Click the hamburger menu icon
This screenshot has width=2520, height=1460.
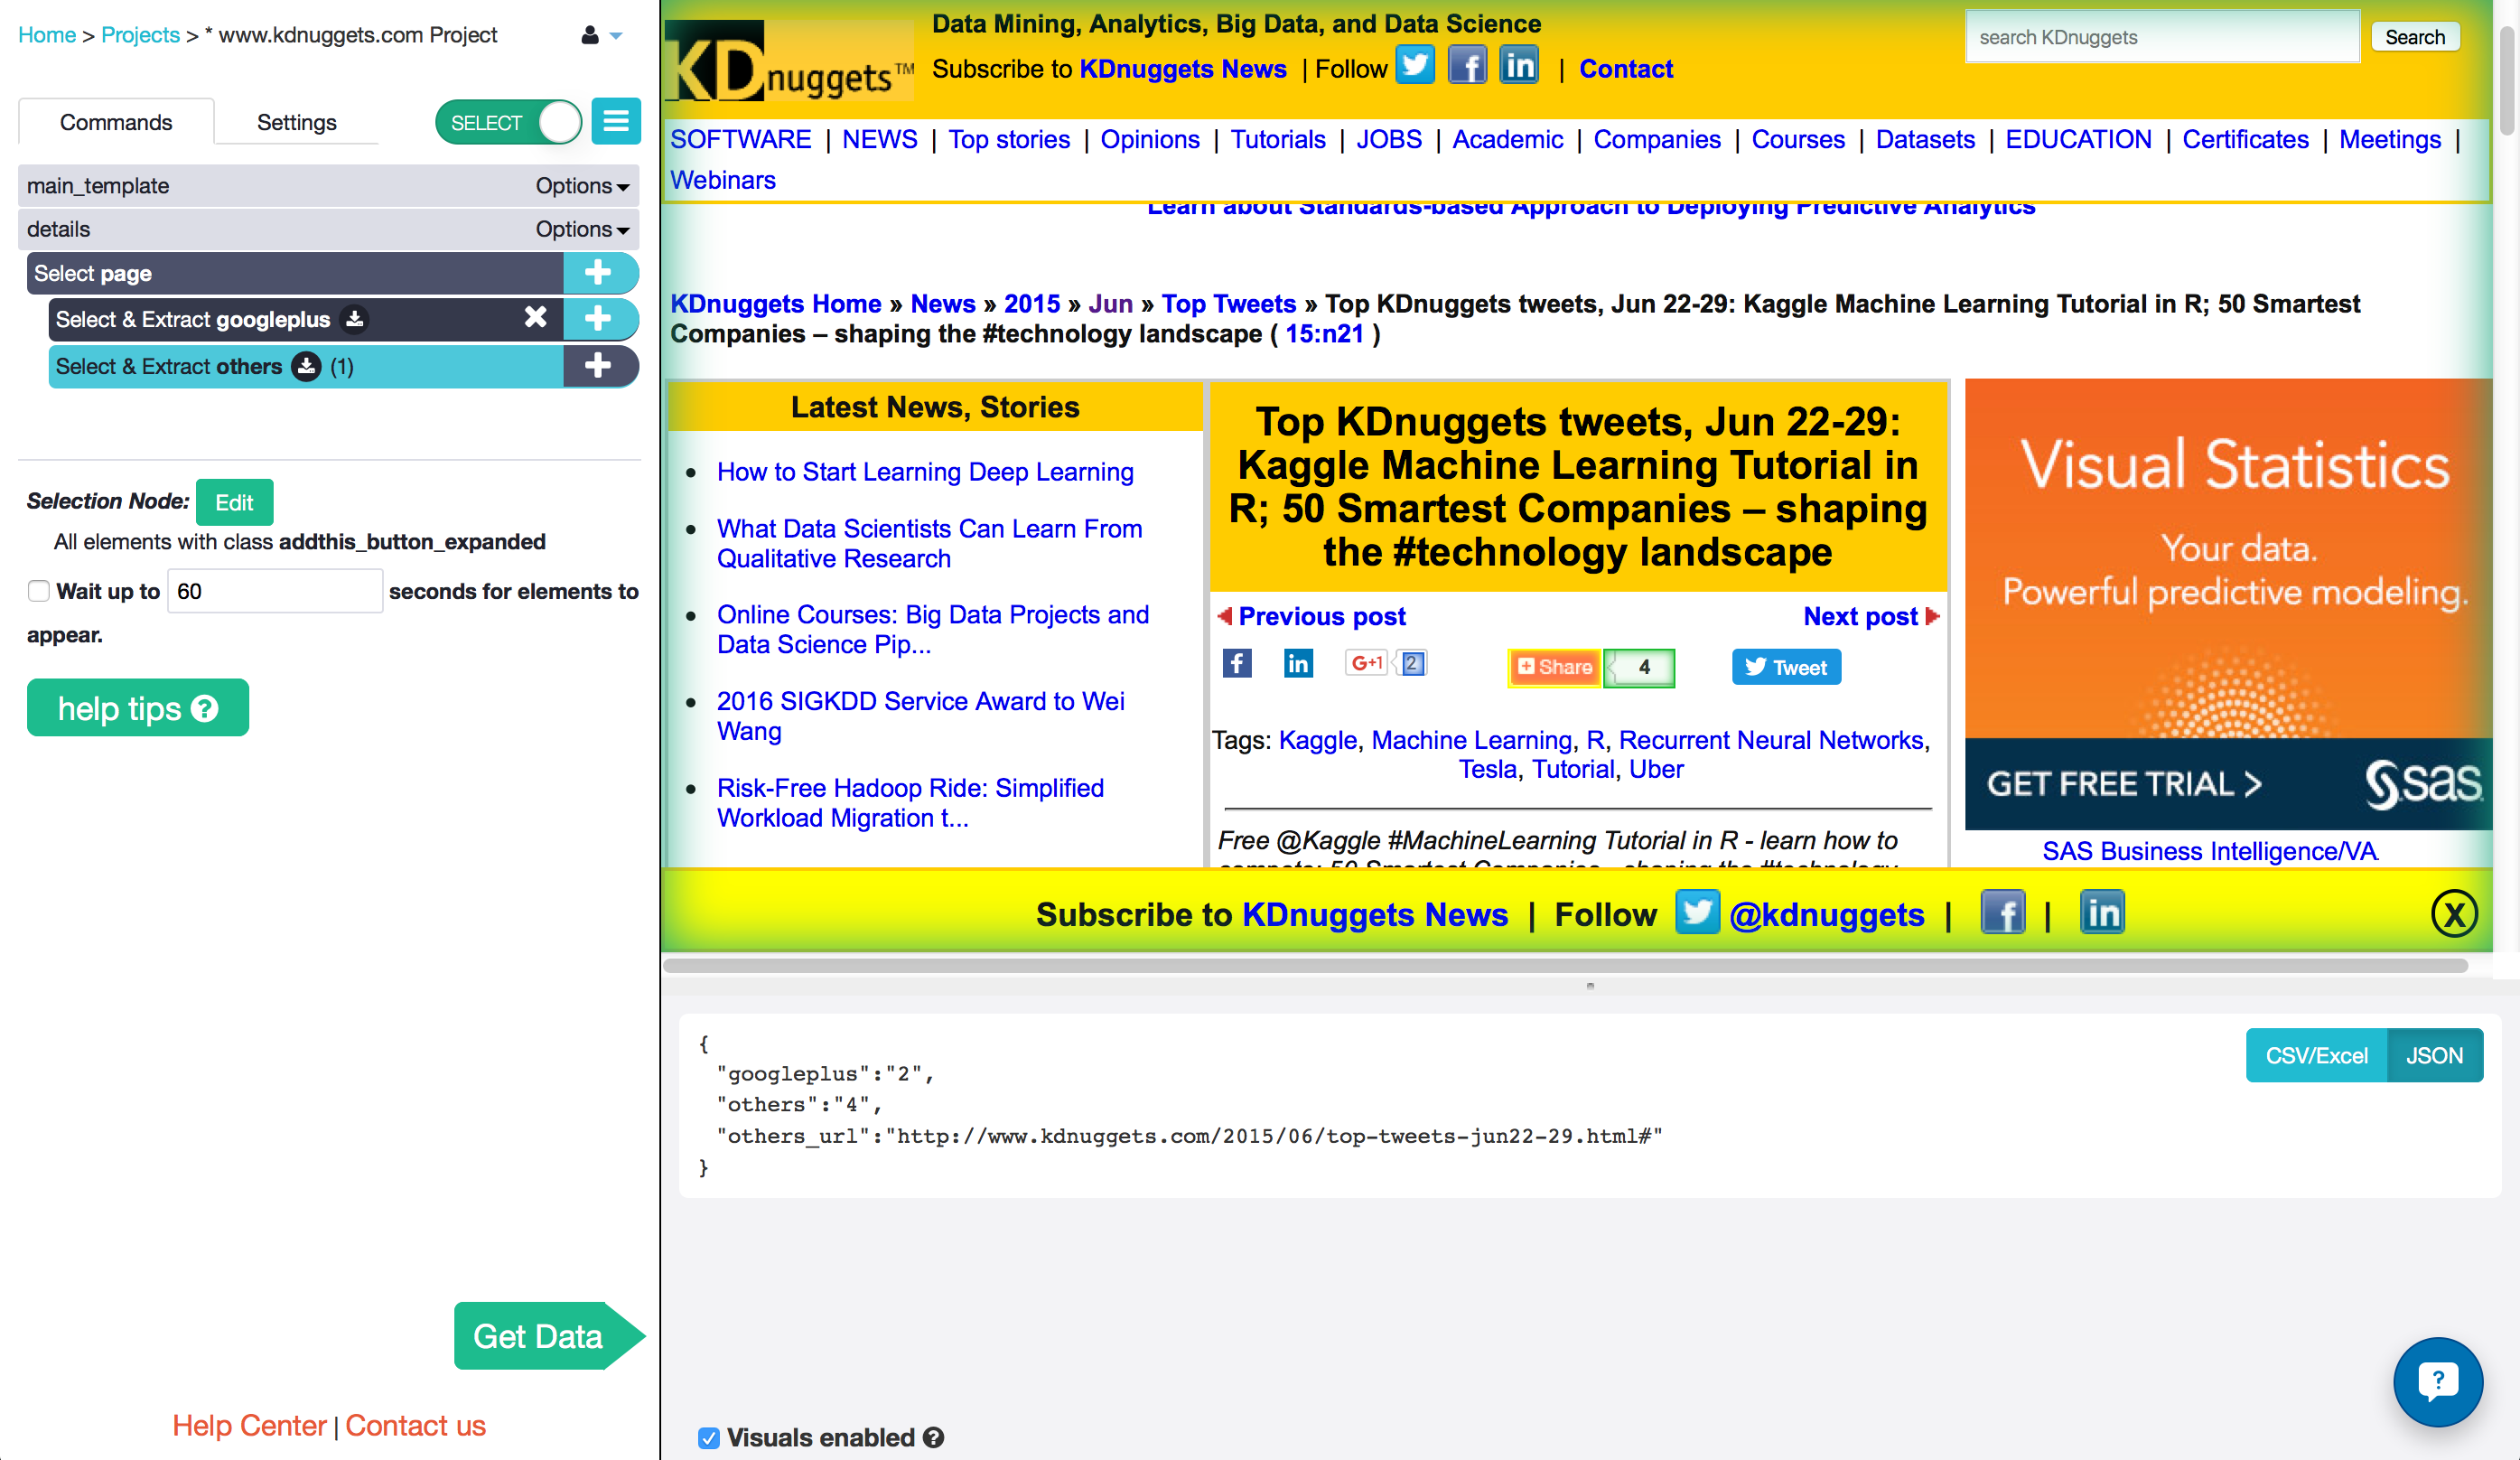617,122
